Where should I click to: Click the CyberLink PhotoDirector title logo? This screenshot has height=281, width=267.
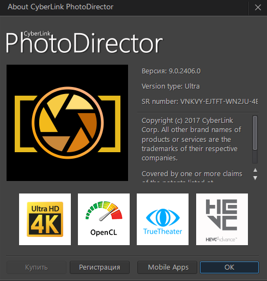[84, 42]
